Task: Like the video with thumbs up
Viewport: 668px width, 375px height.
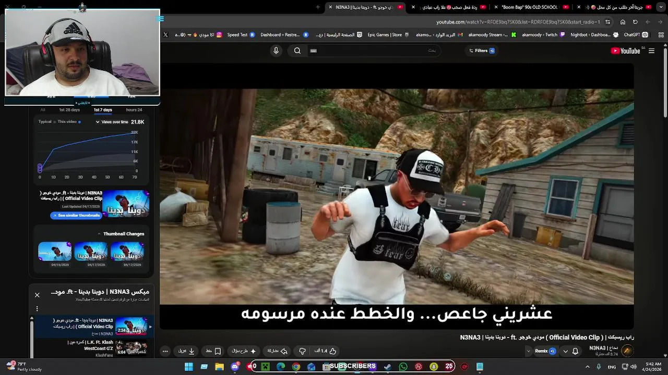Action: (x=326, y=351)
